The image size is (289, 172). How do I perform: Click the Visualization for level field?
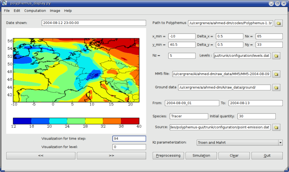129,147
